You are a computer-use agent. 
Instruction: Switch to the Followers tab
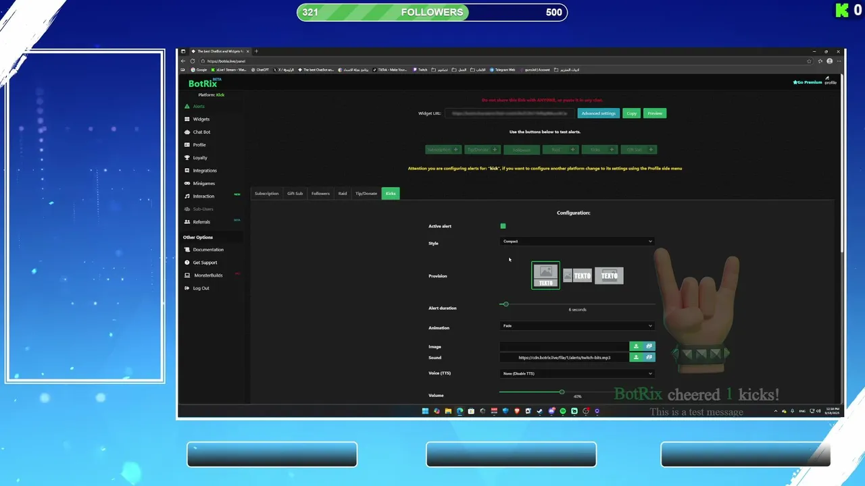pos(320,194)
